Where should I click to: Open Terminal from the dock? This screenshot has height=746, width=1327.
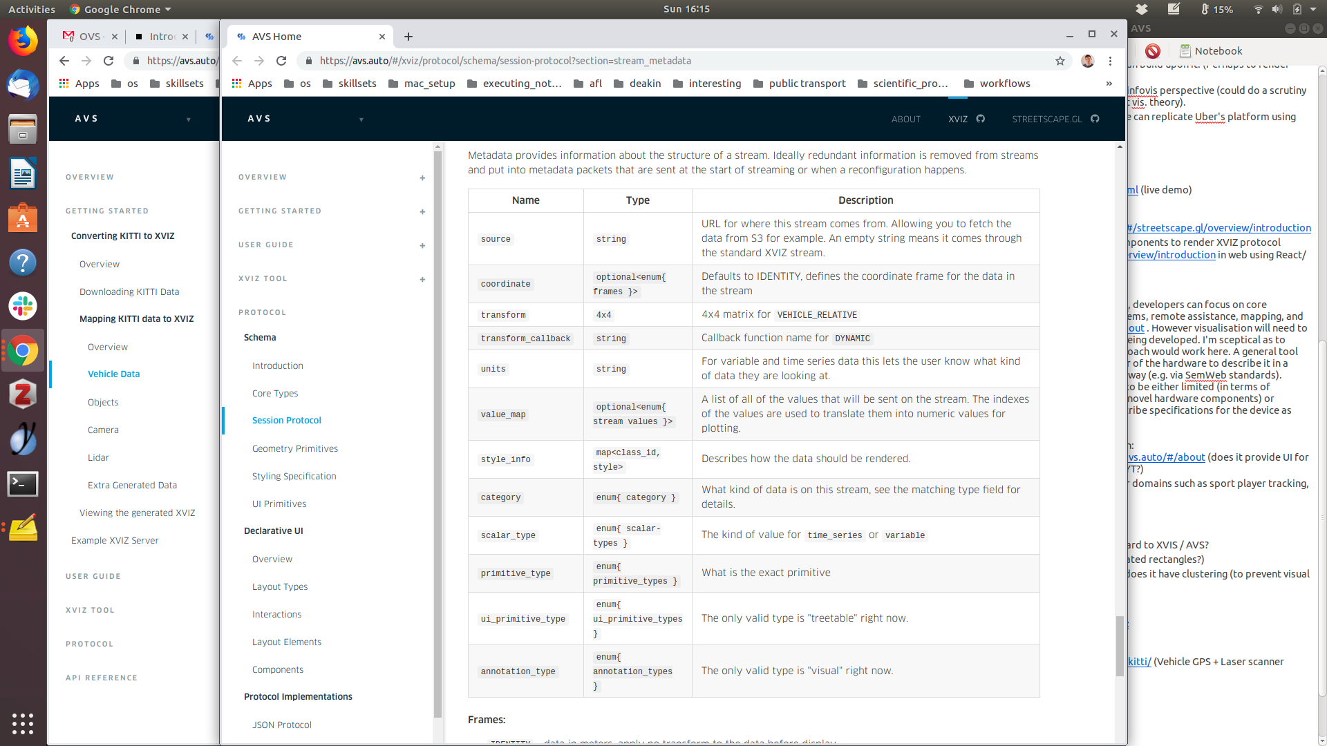22,484
